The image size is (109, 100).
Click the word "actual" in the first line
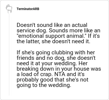80,25
